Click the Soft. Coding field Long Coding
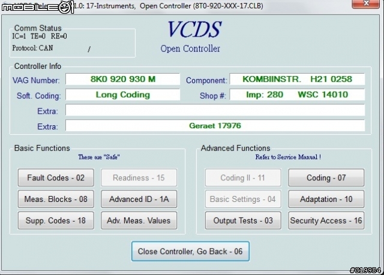This screenshot has height=275, width=384. coord(122,95)
